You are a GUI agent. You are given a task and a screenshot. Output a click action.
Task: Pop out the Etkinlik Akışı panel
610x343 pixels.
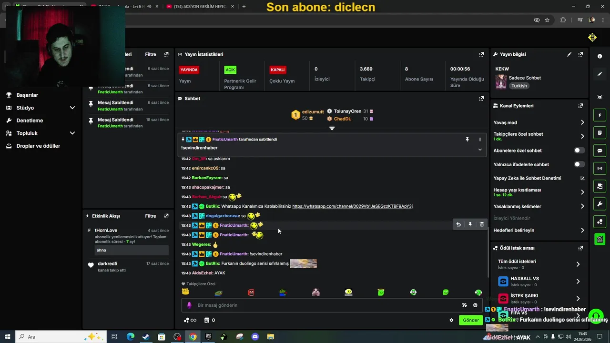[x=166, y=216]
